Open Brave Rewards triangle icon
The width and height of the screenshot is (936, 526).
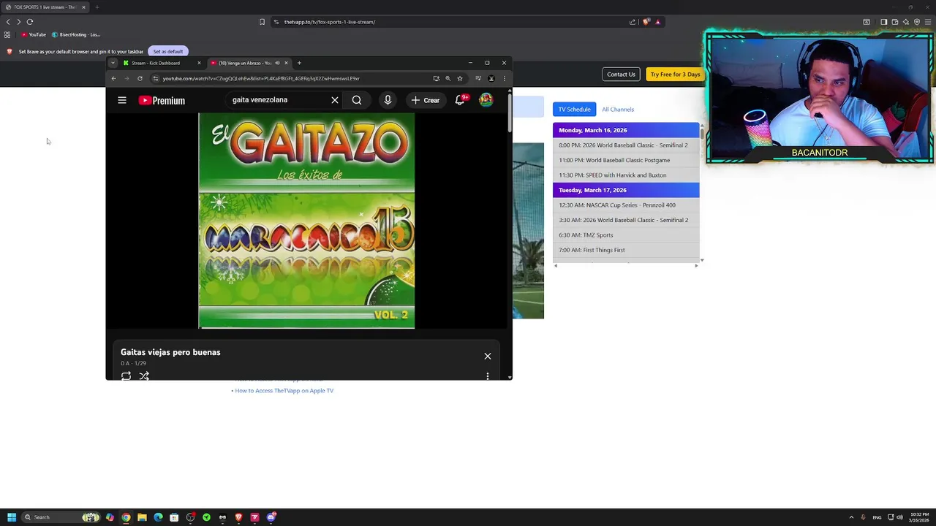coord(657,22)
